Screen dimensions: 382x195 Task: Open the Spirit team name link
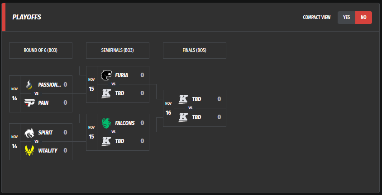(x=45, y=132)
